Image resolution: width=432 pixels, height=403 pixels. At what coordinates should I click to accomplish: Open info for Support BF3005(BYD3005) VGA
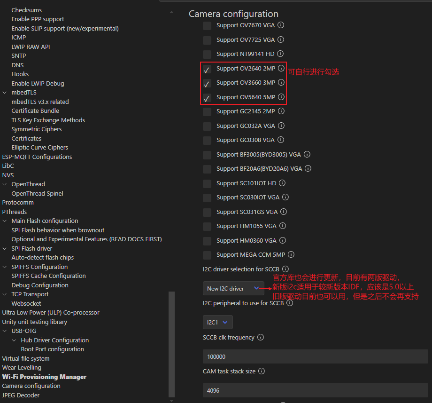point(307,154)
